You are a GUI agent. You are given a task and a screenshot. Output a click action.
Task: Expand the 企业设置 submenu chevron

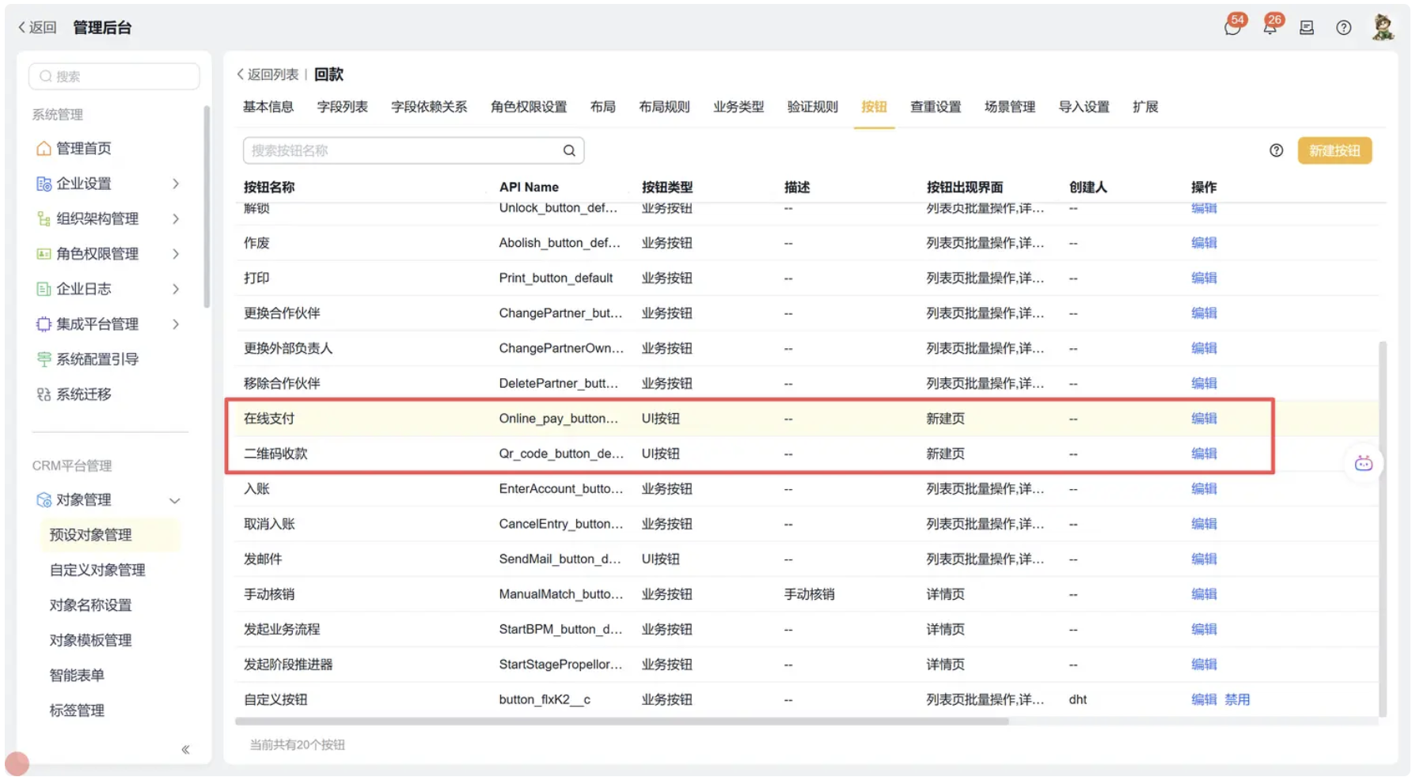coord(176,184)
